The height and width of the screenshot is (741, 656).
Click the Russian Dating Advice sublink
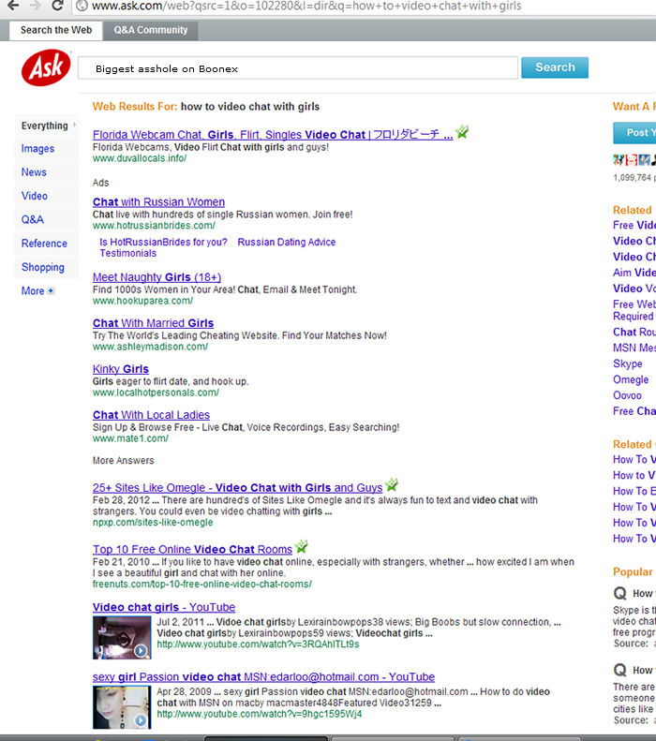[x=286, y=243]
